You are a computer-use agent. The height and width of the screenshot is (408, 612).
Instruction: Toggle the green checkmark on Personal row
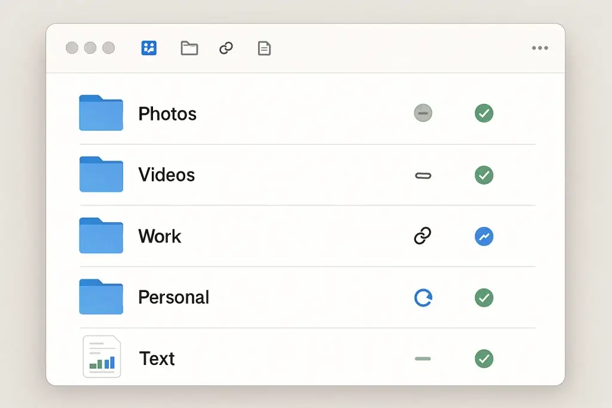(484, 297)
